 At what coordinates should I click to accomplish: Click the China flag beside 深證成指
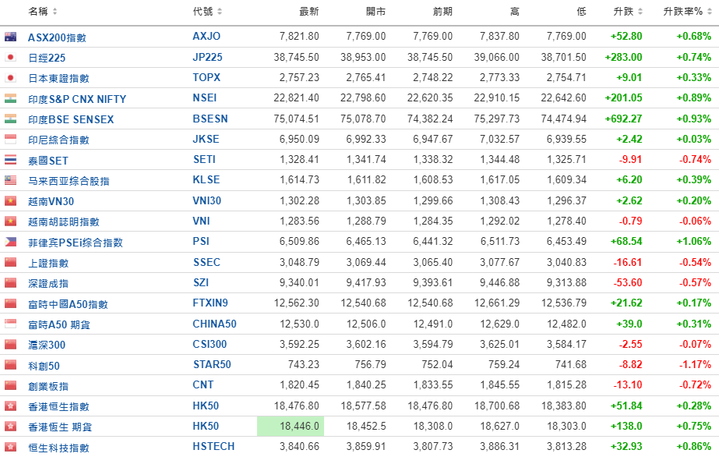click(11, 282)
